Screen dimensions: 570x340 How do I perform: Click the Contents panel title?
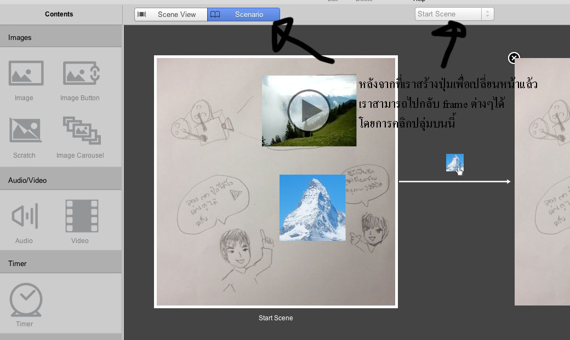[59, 14]
